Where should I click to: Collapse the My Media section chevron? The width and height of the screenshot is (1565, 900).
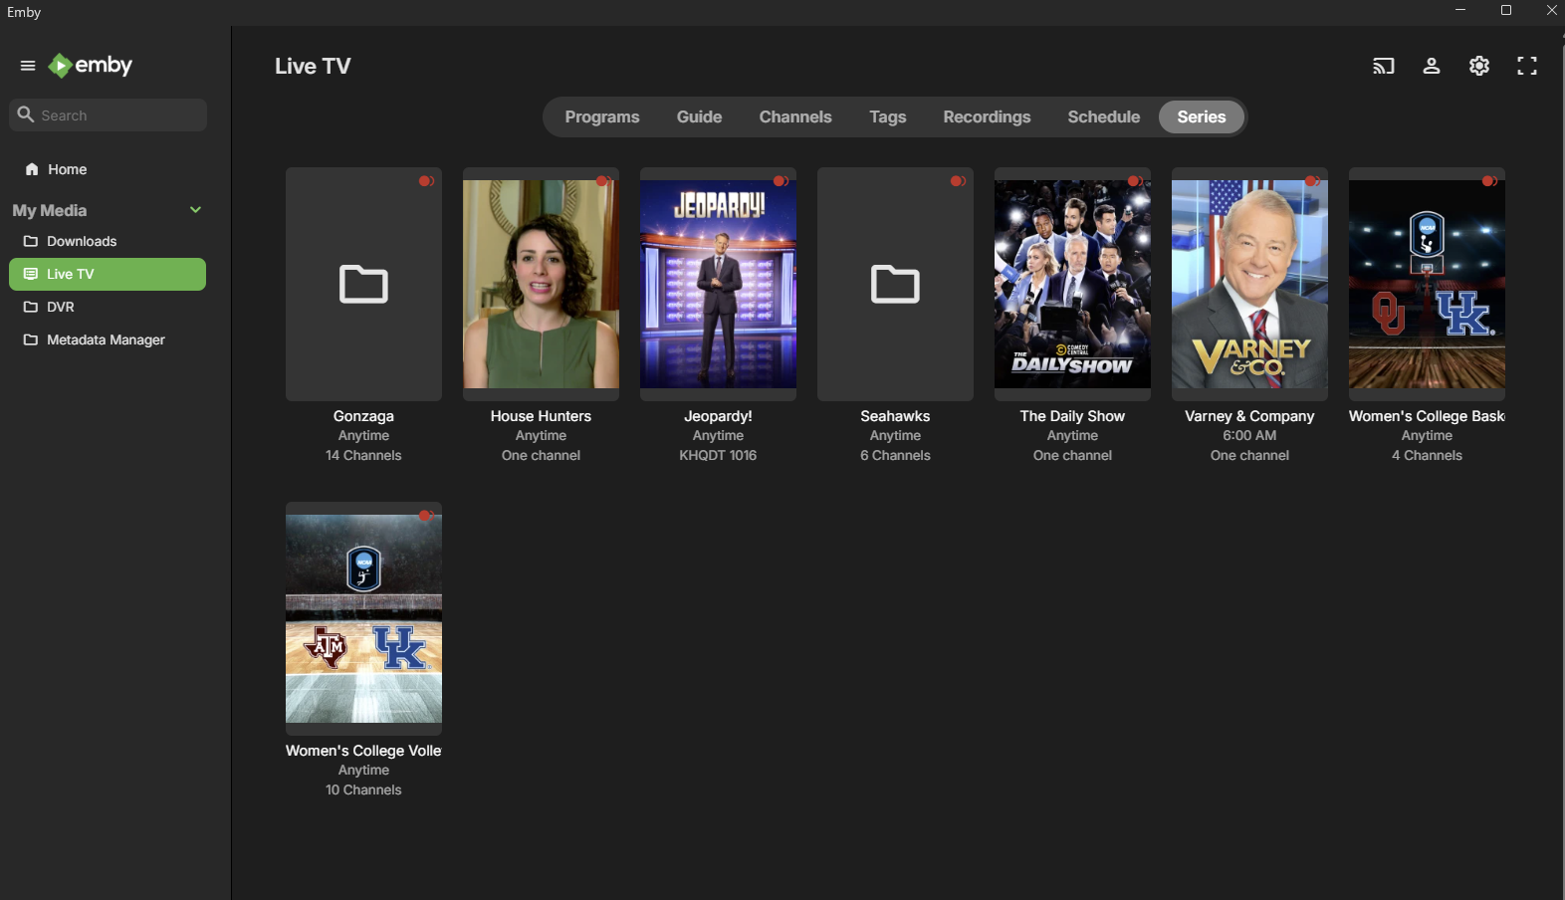[x=195, y=210]
